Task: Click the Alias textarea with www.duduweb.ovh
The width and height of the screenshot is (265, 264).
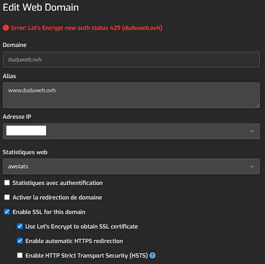Action: tap(131, 95)
